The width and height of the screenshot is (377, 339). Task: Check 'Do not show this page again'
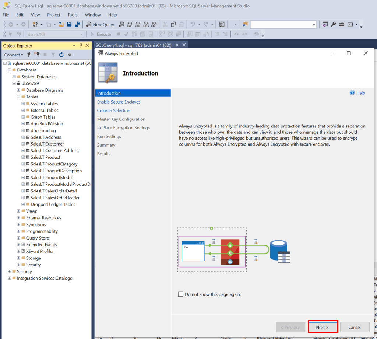[x=180, y=294]
